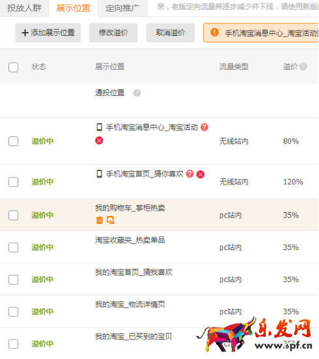Click phone icon before 手机淘宝首页_猜你喜欢
The height and width of the screenshot is (359, 319).
click(99, 174)
